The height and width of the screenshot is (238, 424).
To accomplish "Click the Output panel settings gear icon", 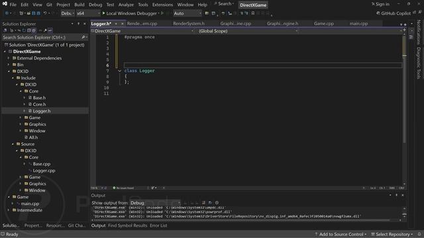I will click(217, 203).
